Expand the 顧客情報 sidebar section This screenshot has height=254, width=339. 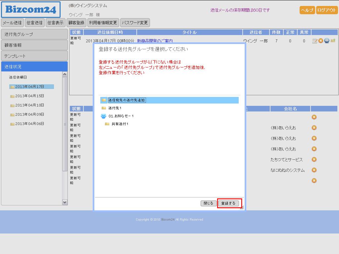point(34,45)
